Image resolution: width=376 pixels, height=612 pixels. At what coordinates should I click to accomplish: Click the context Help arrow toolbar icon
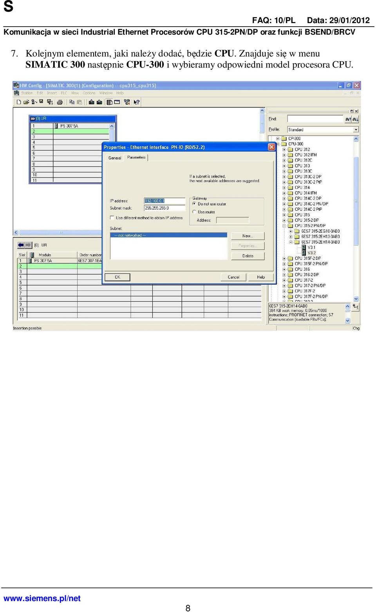136,102
